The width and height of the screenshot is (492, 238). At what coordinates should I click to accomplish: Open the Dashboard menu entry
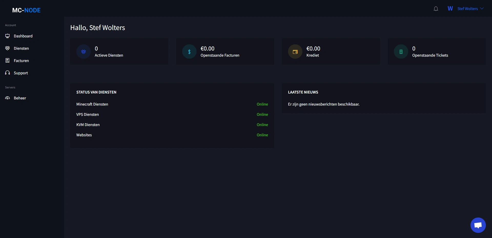click(x=23, y=36)
